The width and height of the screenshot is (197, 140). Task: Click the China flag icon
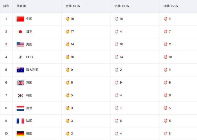coord(20,19)
